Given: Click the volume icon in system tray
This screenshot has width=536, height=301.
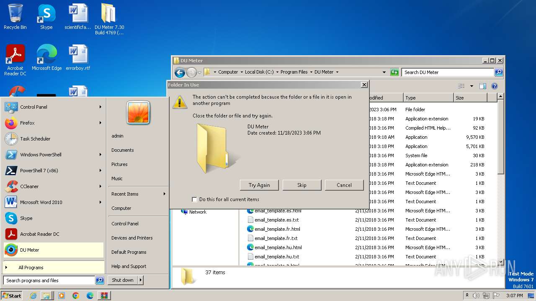Looking at the screenshot, I should tap(476, 296).
